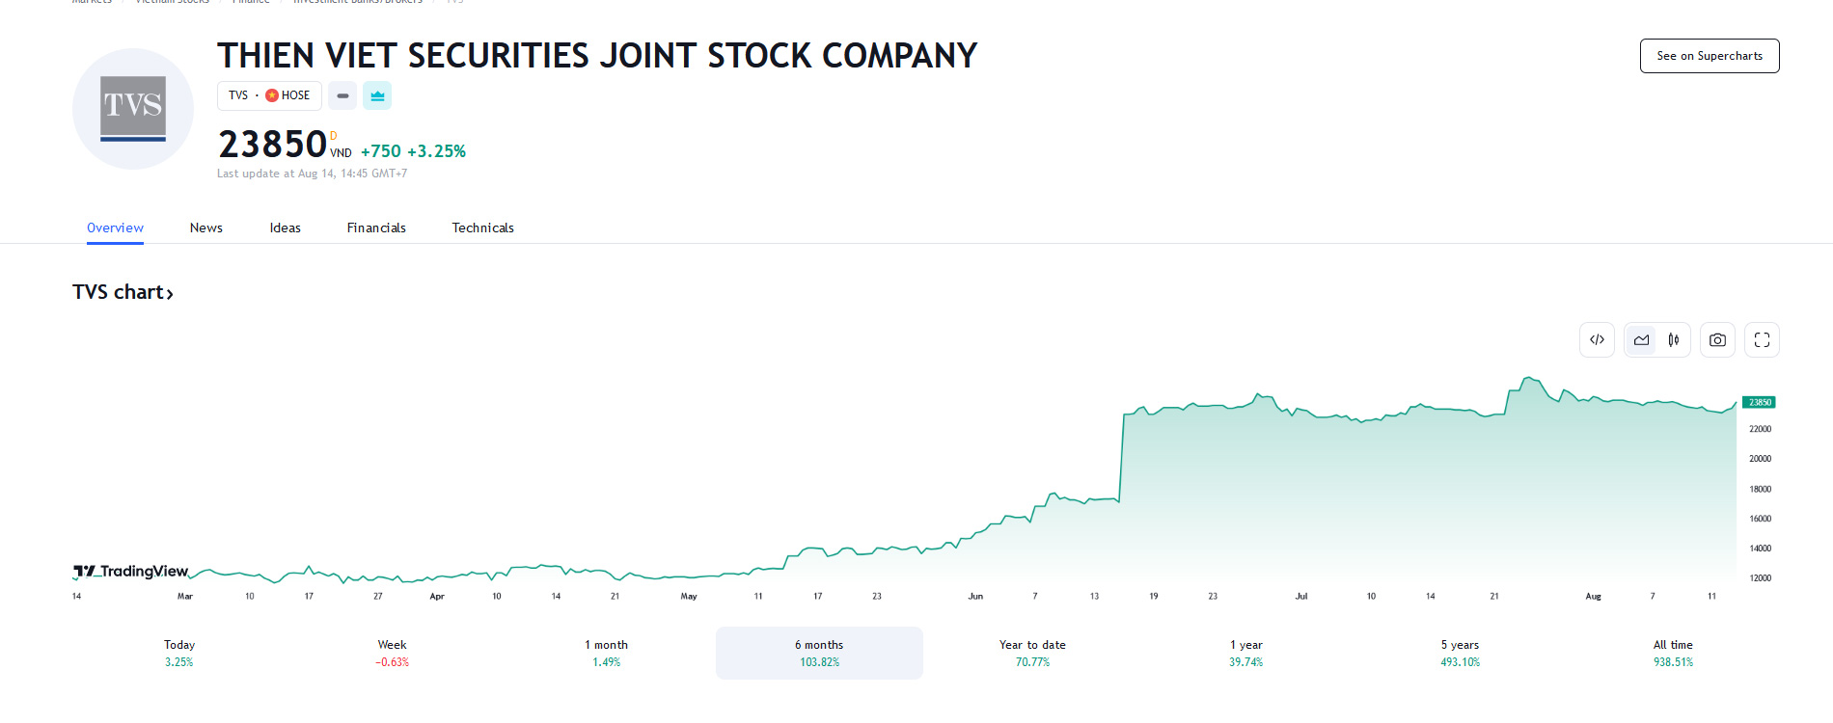Image resolution: width=1833 pixels, height=723 pixels.
Task: Open the Financials tab
Action: [x=376, y=228]
